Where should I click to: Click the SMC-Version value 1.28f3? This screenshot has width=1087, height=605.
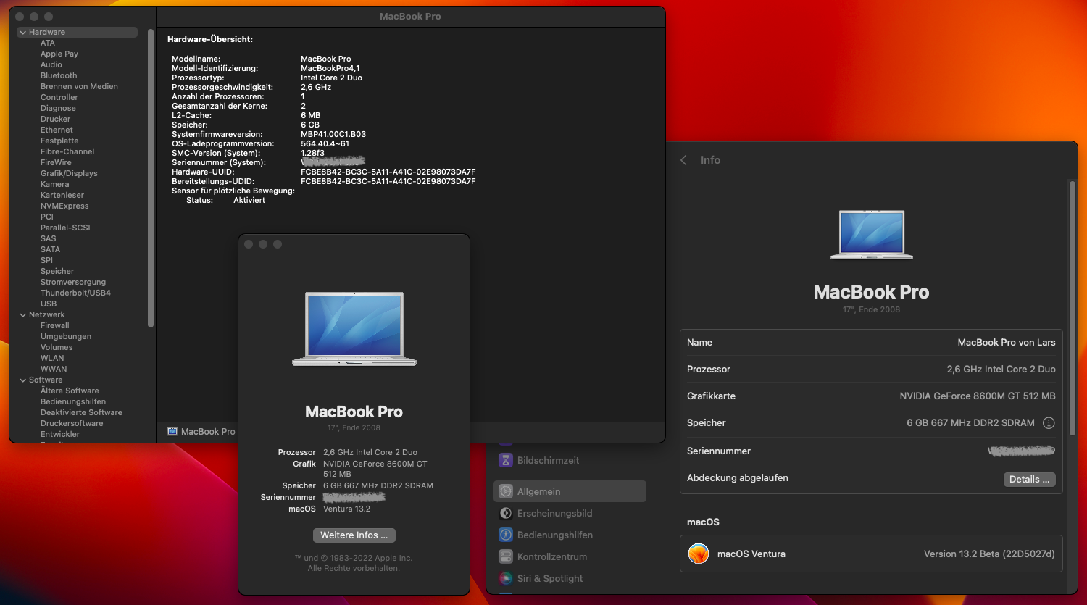[x=313, y=153]
